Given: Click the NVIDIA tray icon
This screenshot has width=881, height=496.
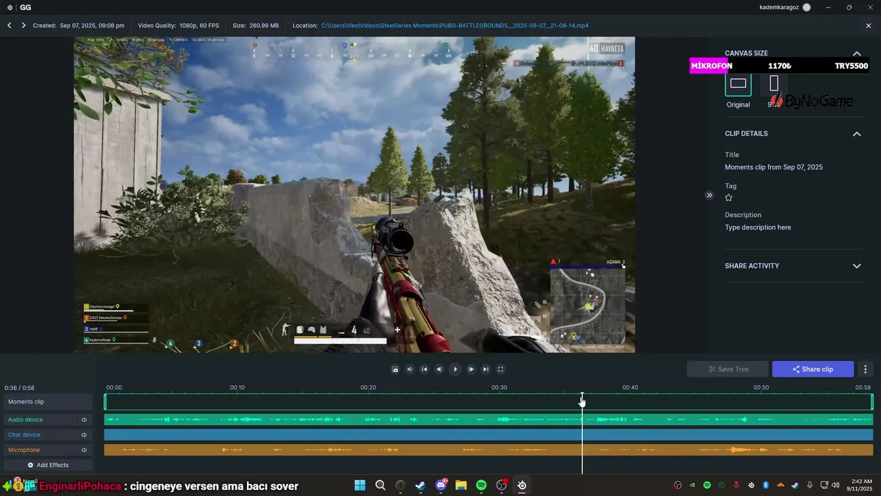Looking at the screenshot, I should (x=692, y=486).
